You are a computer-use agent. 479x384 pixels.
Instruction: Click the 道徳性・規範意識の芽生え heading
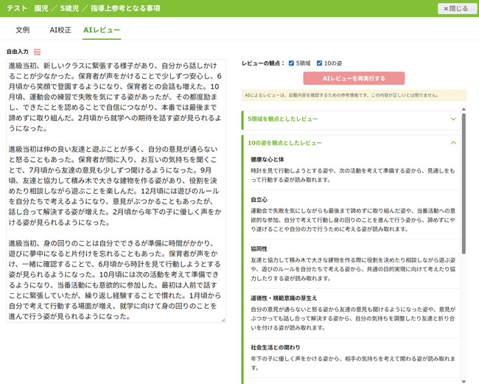point(284,298)
